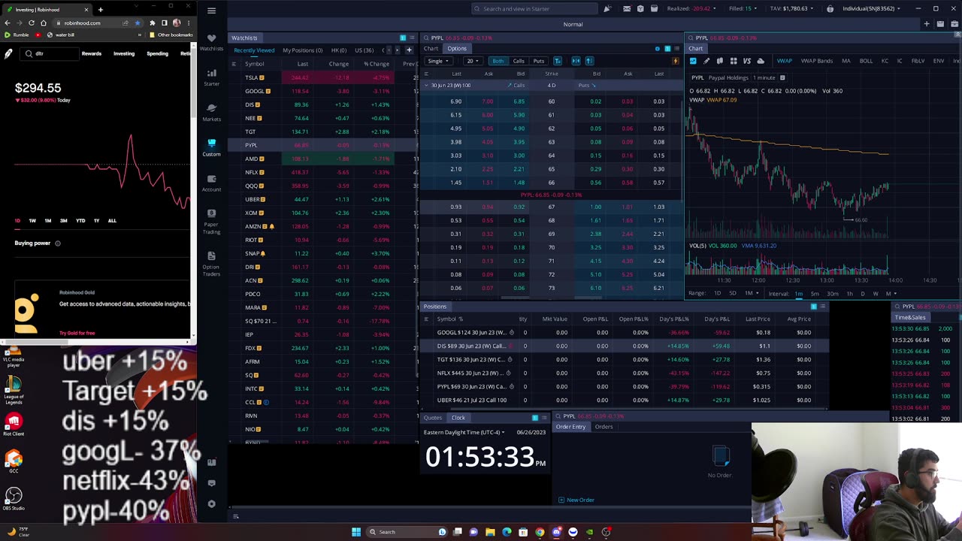Select 1D chart range
This screenshot has width=962, height=541.
tap(717, 294)
